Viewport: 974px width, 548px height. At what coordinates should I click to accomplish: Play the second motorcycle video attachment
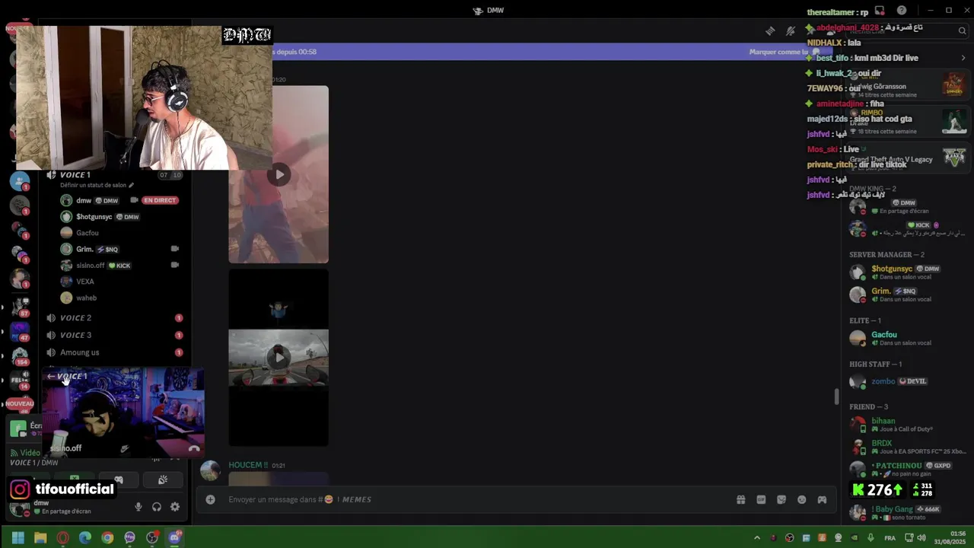click(279, 357)
